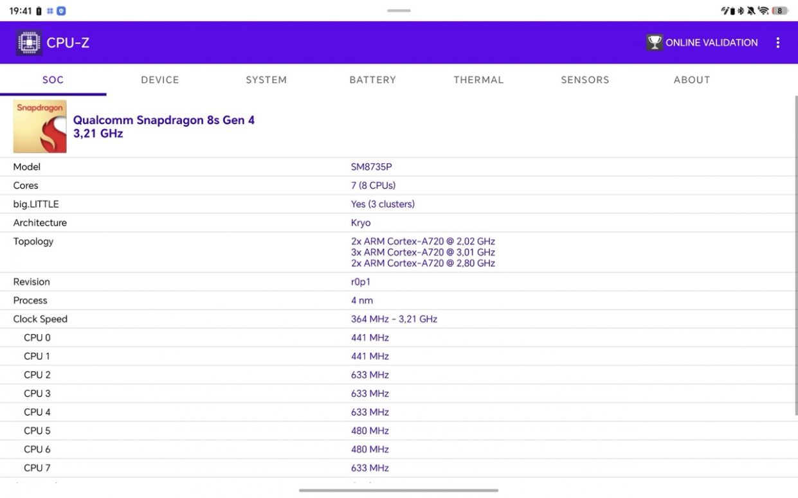Click the Revision value r0p1
Screen dimensions: 798x498
[361, 282]
